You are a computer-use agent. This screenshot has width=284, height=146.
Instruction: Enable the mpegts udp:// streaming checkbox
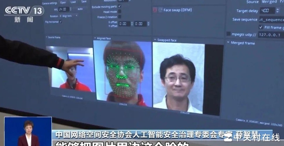coord(228,34)
